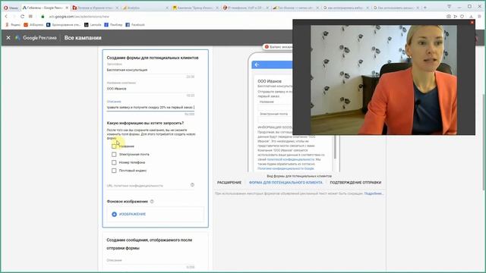
Task: Check the Номер телефона checkbox
Action: [114, 162]
